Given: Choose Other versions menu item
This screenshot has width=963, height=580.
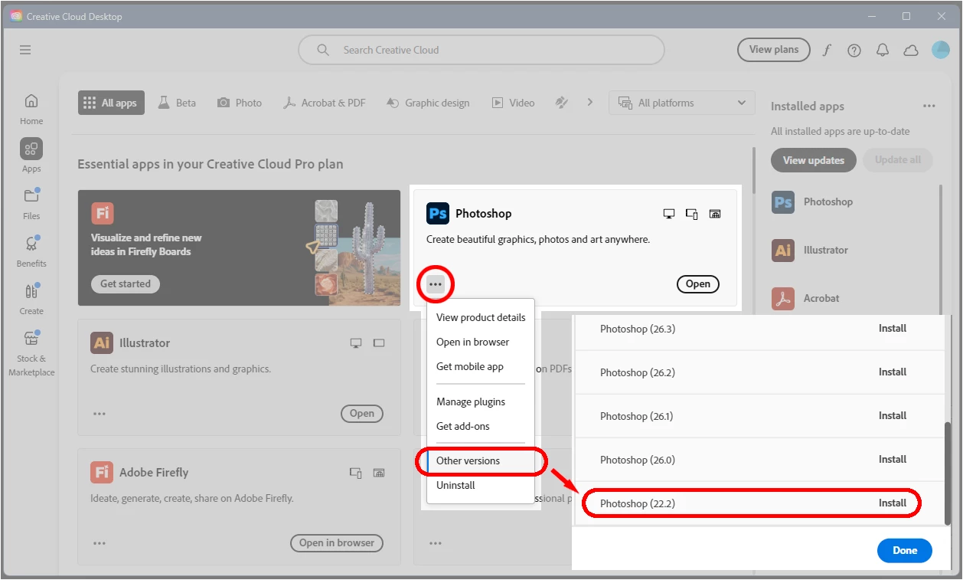Looking at the screenshot, I should [x=481, y=460].
